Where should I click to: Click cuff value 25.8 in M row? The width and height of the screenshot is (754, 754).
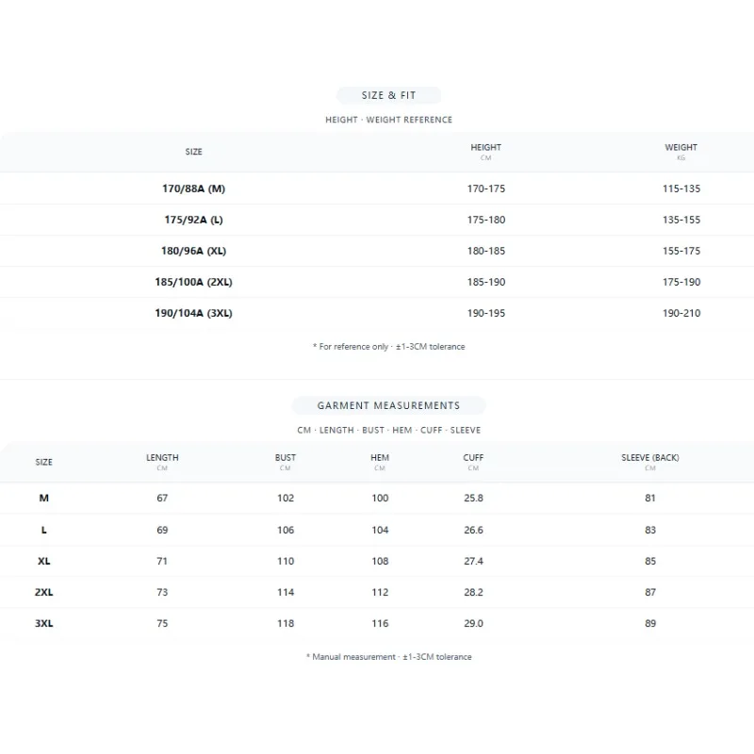click(474, 499)
